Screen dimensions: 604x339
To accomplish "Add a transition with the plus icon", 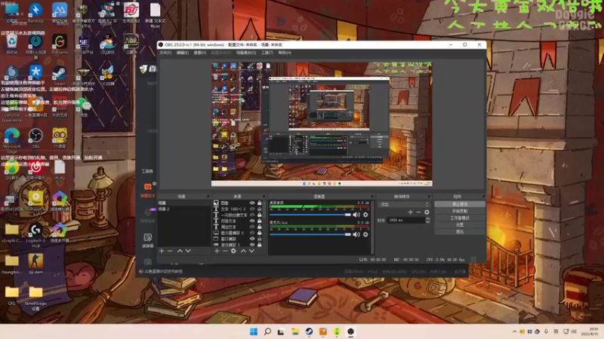I will 410,212.
